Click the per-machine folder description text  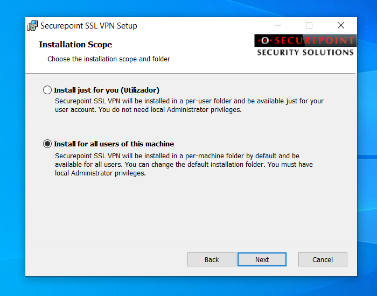184,165
